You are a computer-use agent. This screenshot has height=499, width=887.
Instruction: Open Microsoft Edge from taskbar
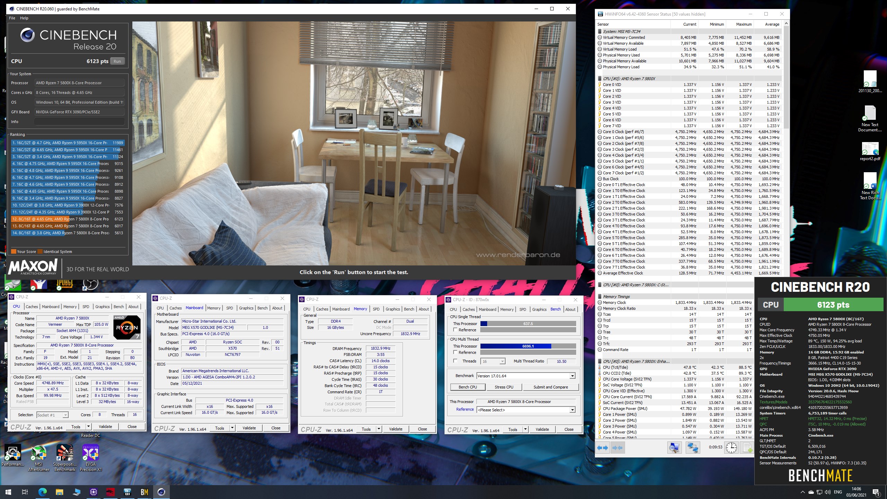click(42, 492)
